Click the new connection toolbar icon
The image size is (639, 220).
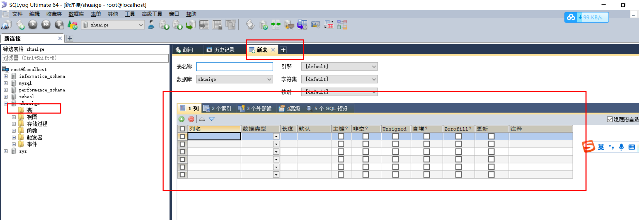coord(6,25)
